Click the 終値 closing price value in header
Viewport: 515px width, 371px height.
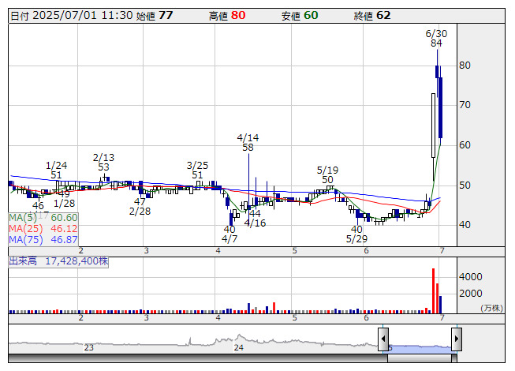(x=383, y=15)
